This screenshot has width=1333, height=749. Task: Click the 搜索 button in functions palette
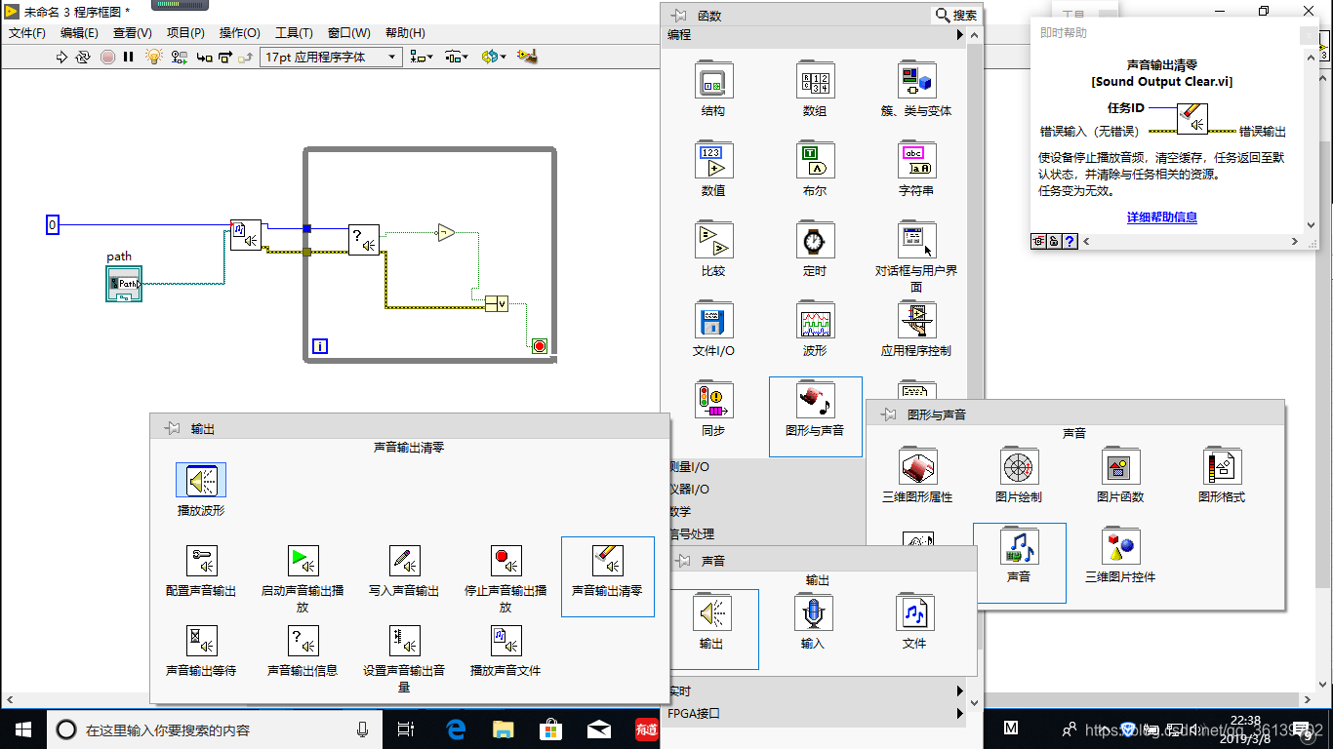956,15
